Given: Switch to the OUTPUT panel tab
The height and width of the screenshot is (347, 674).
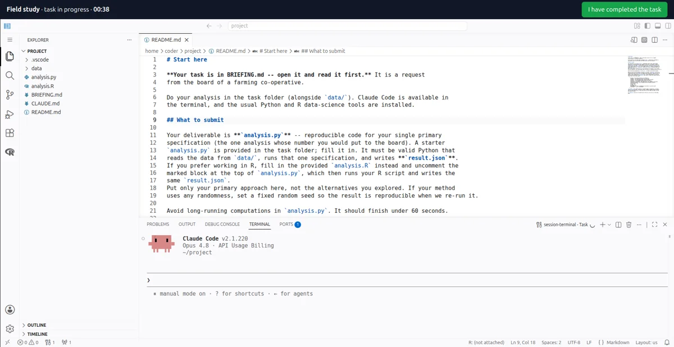Looking at the screenshot, I should (187, 225).
